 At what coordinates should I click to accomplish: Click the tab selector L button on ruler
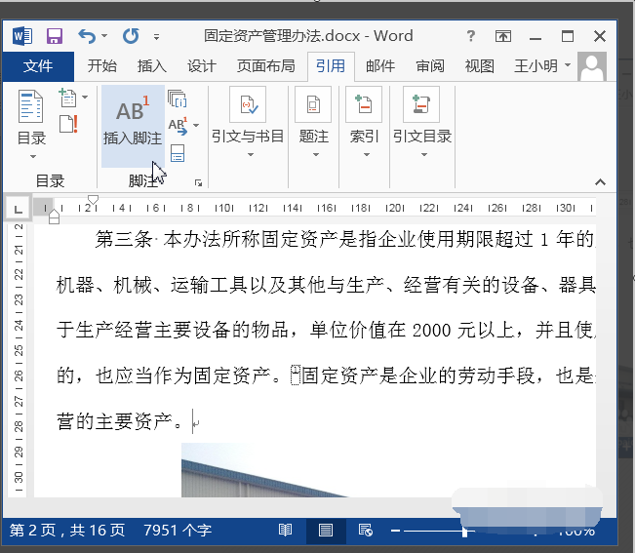pos(18,209)
